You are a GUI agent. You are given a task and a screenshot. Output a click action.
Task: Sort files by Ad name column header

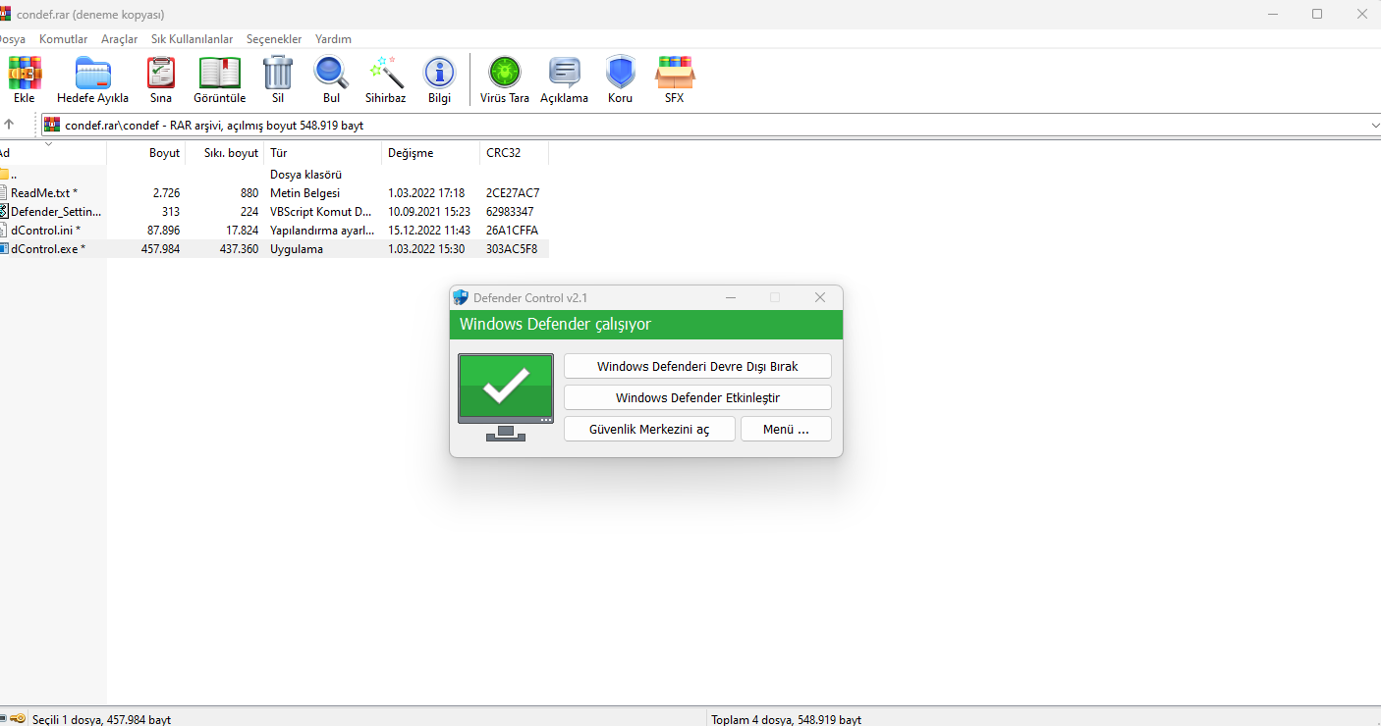[53, 153]
